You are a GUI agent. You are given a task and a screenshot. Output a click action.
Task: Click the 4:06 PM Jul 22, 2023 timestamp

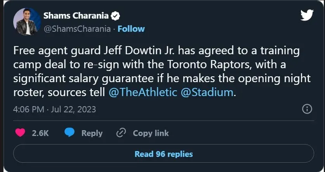point(54,109)
